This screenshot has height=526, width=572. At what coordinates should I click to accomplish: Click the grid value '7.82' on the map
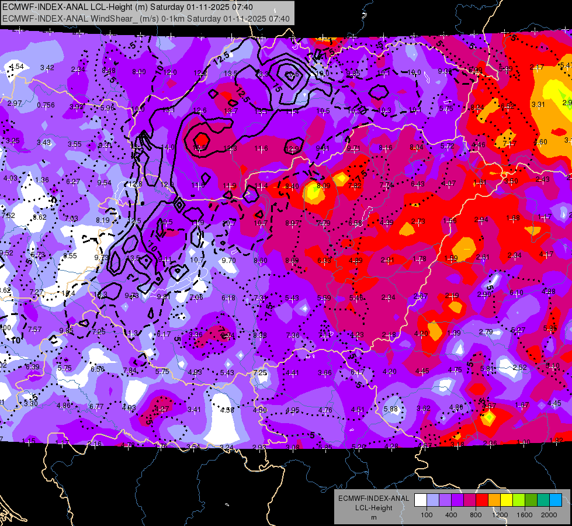(355, 185)
